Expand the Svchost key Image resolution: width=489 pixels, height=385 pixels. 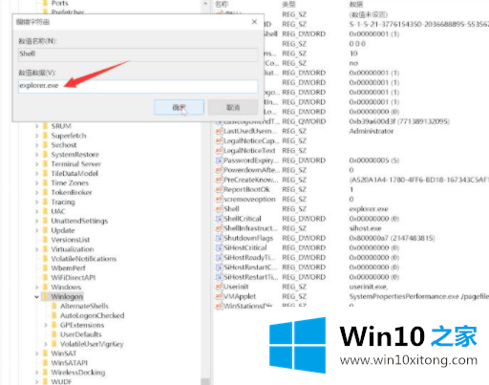(x=36, y=145)
